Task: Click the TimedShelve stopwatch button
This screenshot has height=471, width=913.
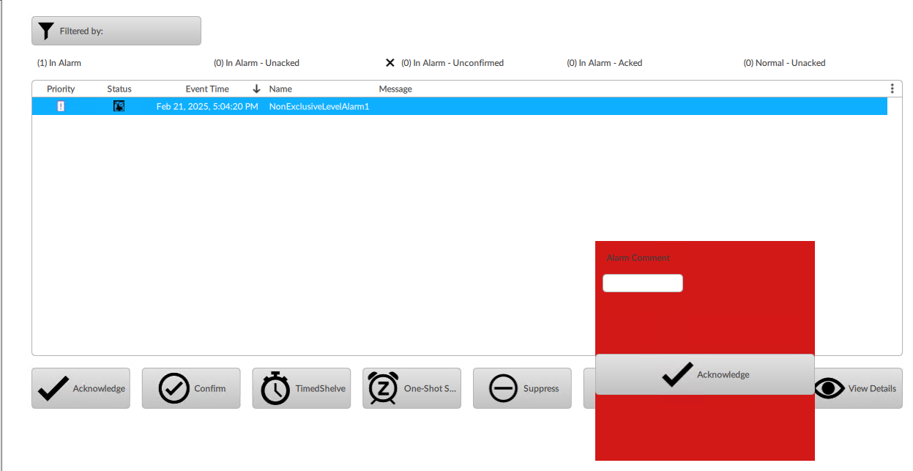Action: 302,388
